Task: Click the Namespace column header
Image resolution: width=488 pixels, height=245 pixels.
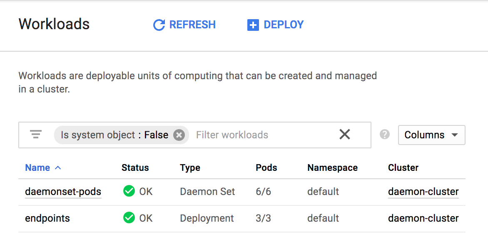Action: pos(332,168)
